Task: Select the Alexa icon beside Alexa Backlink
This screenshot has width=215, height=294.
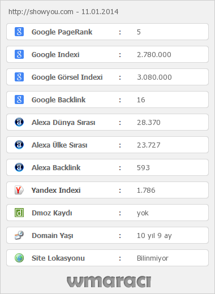Action: pos(19,167)
